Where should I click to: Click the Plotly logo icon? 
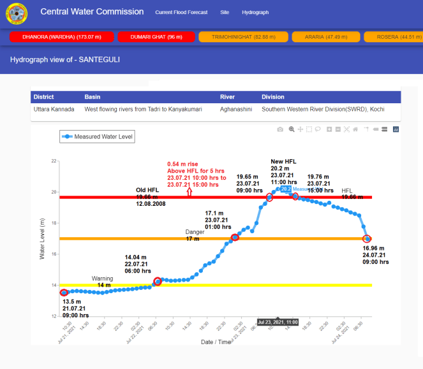coord(396,129)
